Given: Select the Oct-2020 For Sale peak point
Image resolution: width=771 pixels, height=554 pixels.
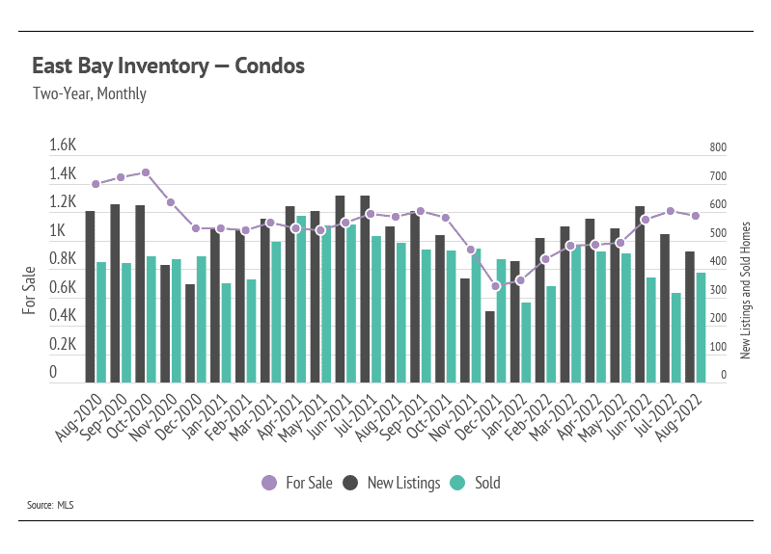Looking at the screenshot, I should [146, 172].
